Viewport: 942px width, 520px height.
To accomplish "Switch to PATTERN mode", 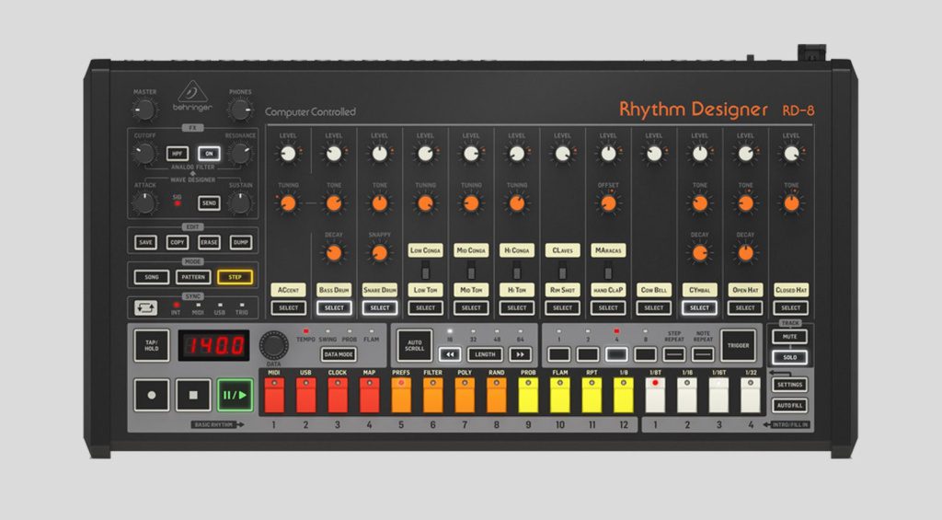I will click(193, 277).
